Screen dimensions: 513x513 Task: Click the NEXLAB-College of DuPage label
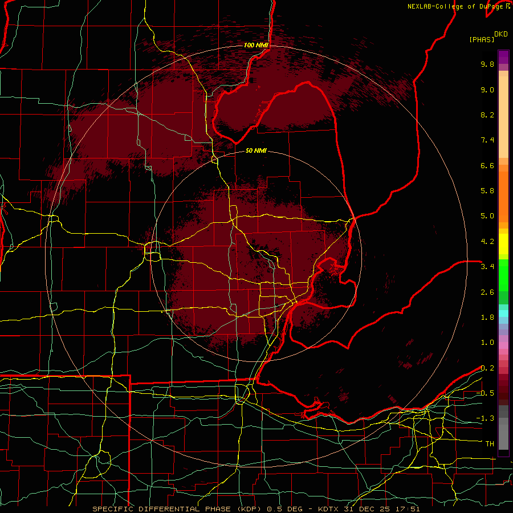[x=456, y=6]
